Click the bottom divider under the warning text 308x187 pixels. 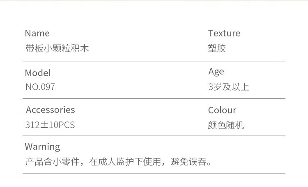(x=154, y=174)
